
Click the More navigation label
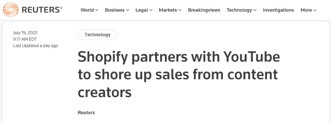[x=306, y=10]
